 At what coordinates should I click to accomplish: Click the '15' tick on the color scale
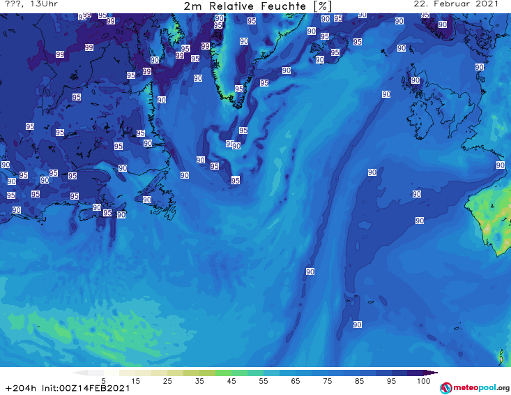tap(135, 380)
